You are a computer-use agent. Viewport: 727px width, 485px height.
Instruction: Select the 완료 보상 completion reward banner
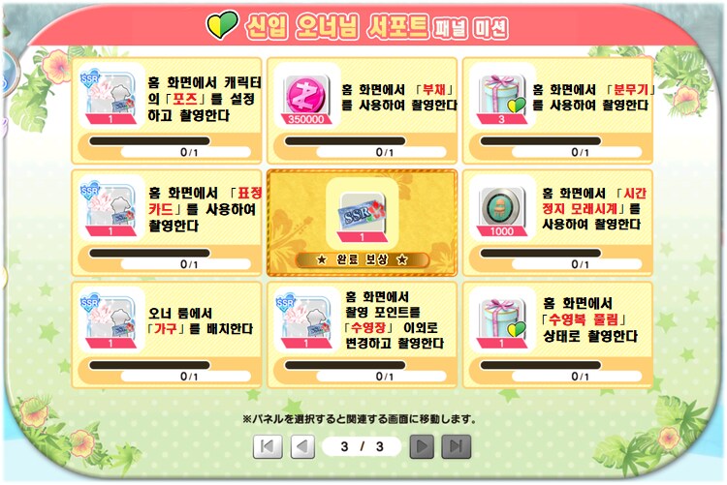(x=363, y=259)
